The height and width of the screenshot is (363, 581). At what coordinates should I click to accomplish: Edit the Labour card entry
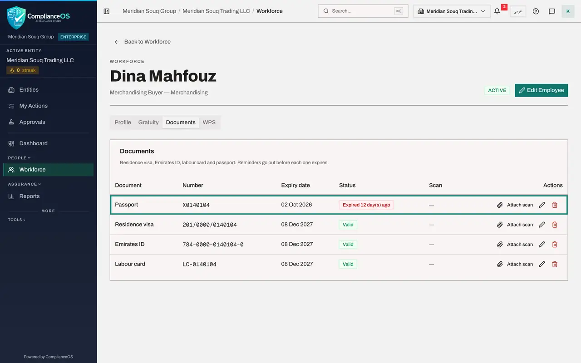pos(542,264)
